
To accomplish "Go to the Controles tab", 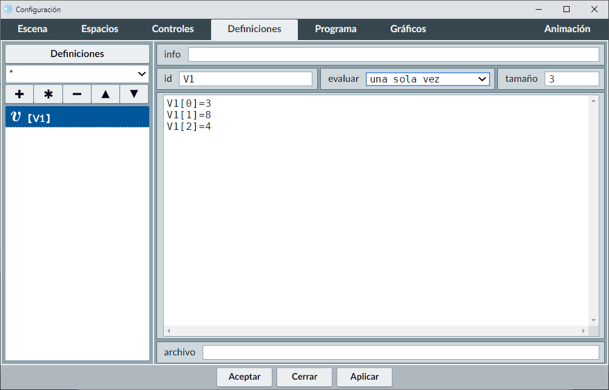I will pos(173,29).
